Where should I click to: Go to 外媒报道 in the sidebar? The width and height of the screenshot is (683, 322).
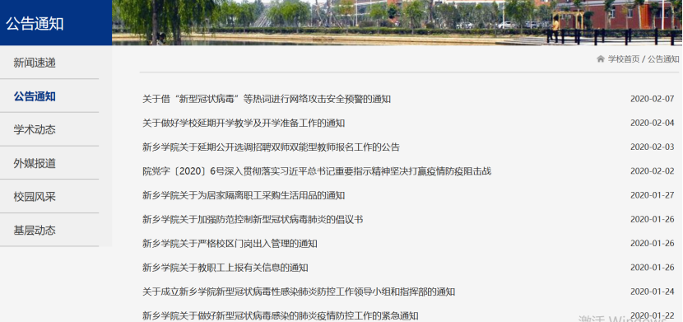tap(35, 163)
